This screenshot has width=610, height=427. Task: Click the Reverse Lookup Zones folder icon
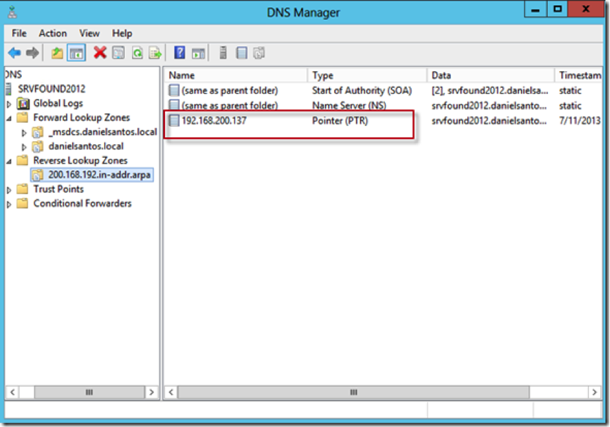(23, 160)
